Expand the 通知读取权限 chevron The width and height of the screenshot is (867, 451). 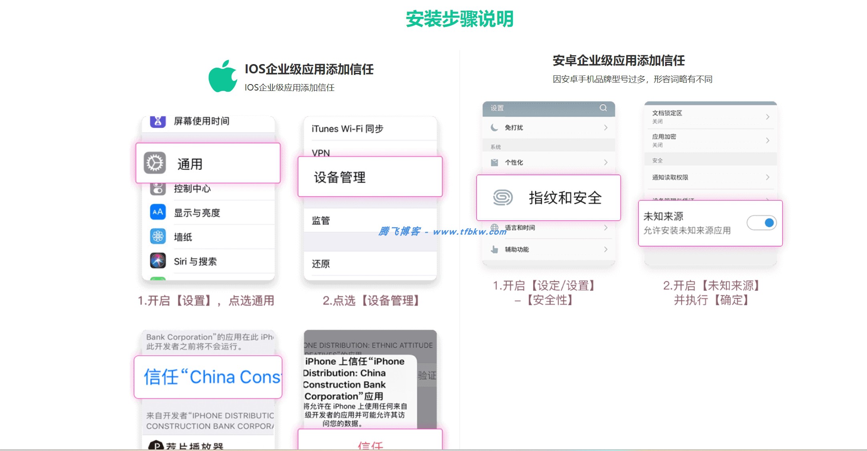768,177
